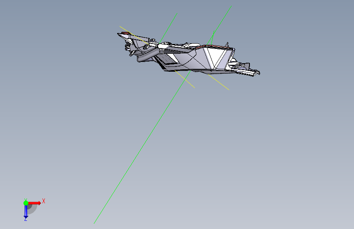
Task: Click the blue Z axis arrow of triad
Action: pyautogui.click(x=26, y=212)
